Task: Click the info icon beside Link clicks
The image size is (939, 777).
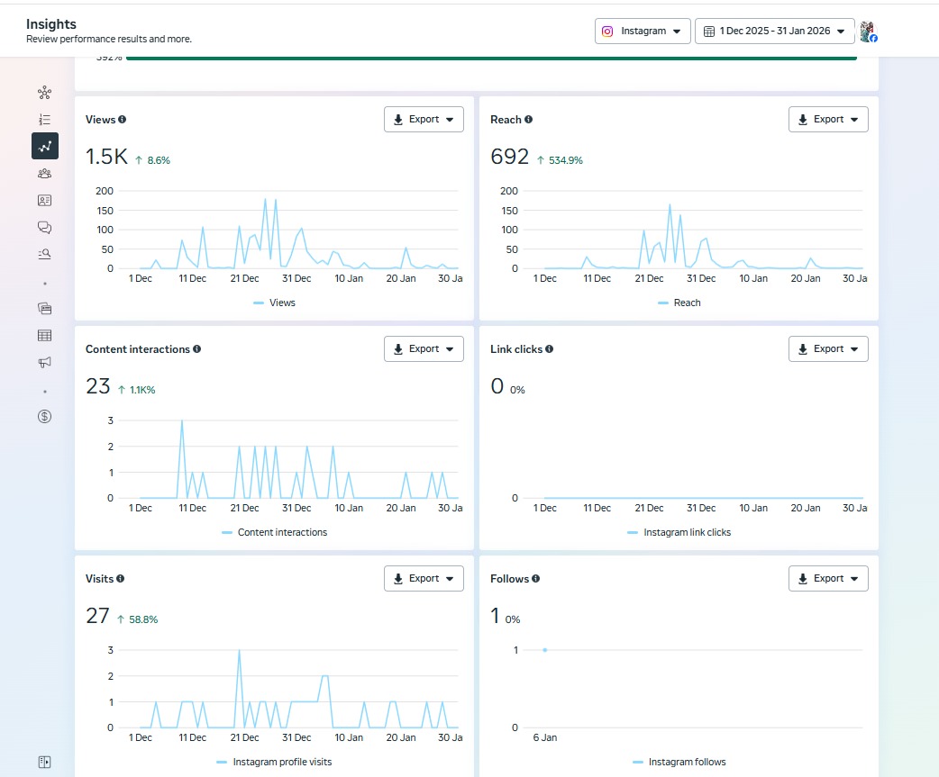Action: tap(549, 349)
